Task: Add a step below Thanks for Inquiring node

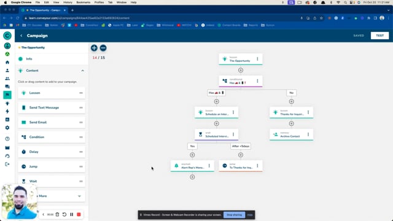Action: (291, 123)
